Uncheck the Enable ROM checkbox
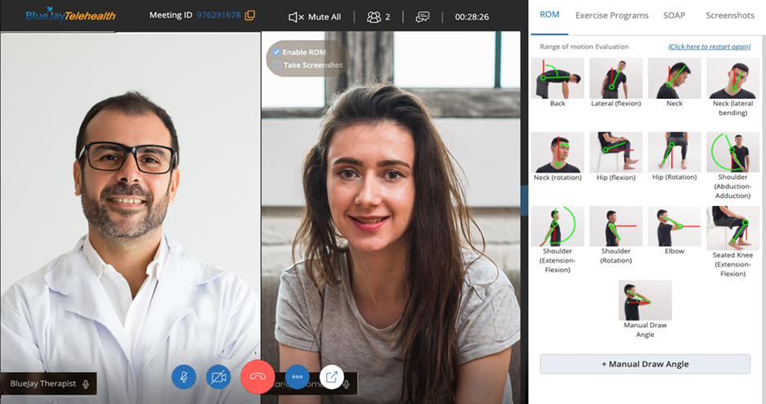 click(x=276, y=52)
